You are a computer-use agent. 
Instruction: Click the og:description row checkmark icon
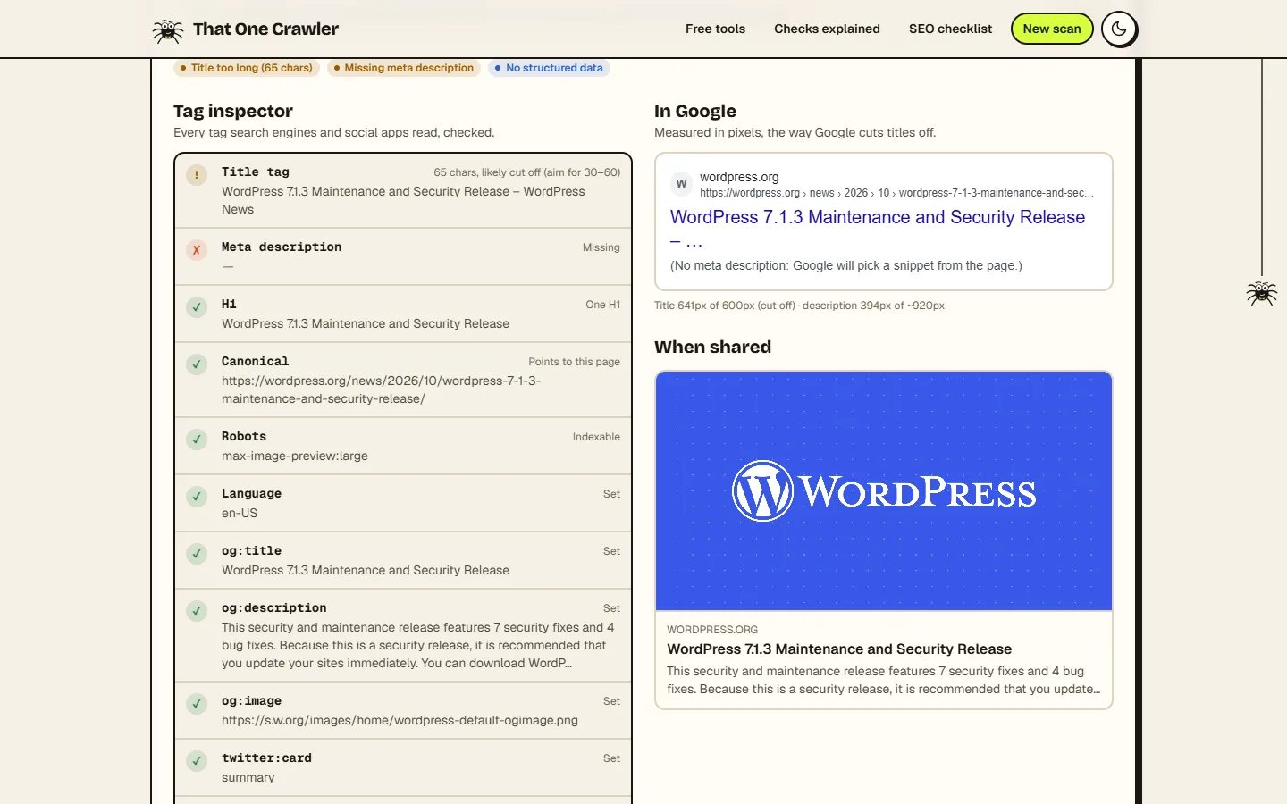(x=197, y=611)
